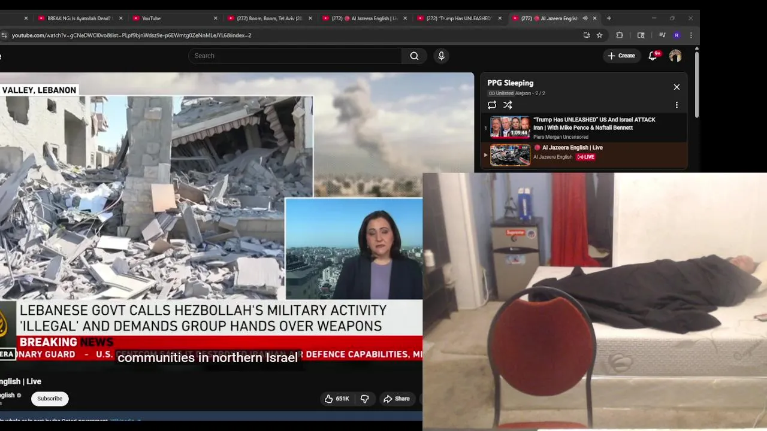Click the overlay webcam video of bedroom

click(594, 302)
